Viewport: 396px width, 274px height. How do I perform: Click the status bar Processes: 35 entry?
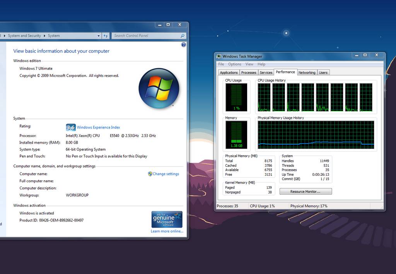[227, 206]
